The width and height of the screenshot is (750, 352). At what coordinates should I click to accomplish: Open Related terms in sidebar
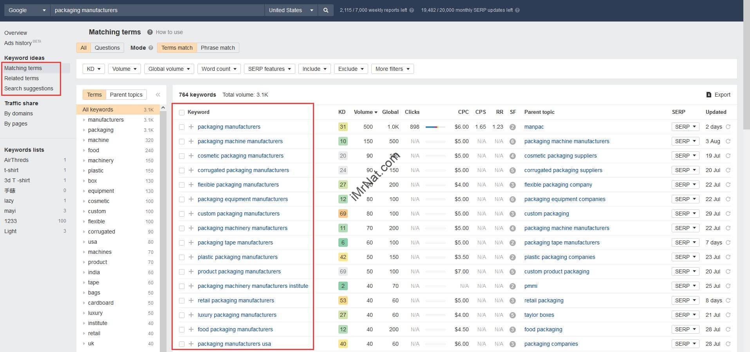click(22, 78)
